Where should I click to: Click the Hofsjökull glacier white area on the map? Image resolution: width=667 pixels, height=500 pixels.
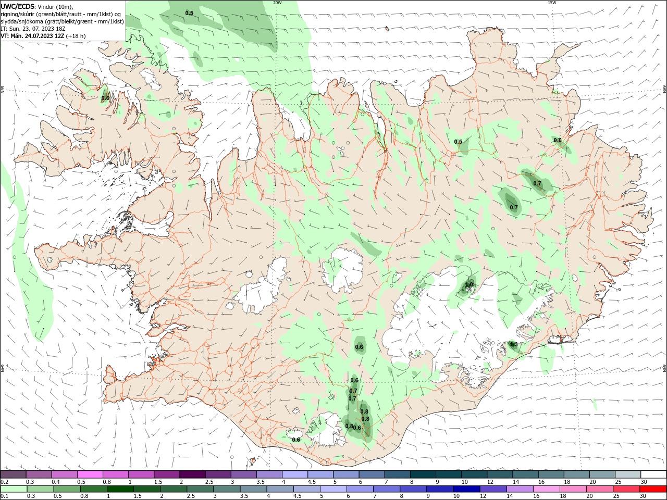coord(344,270)
